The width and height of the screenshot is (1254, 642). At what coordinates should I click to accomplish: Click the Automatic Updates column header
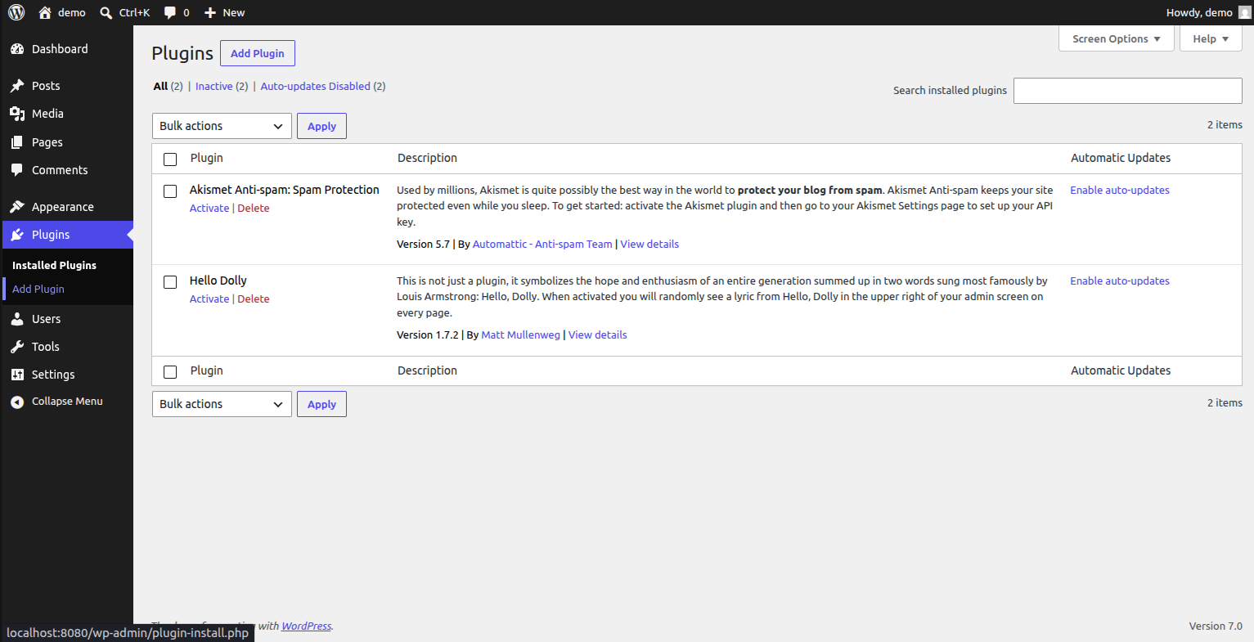point(1121,158)
